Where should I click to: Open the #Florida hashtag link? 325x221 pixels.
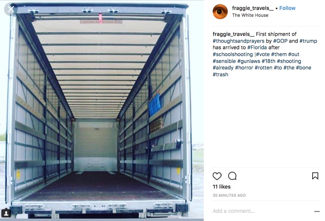(x=257, y=48)
